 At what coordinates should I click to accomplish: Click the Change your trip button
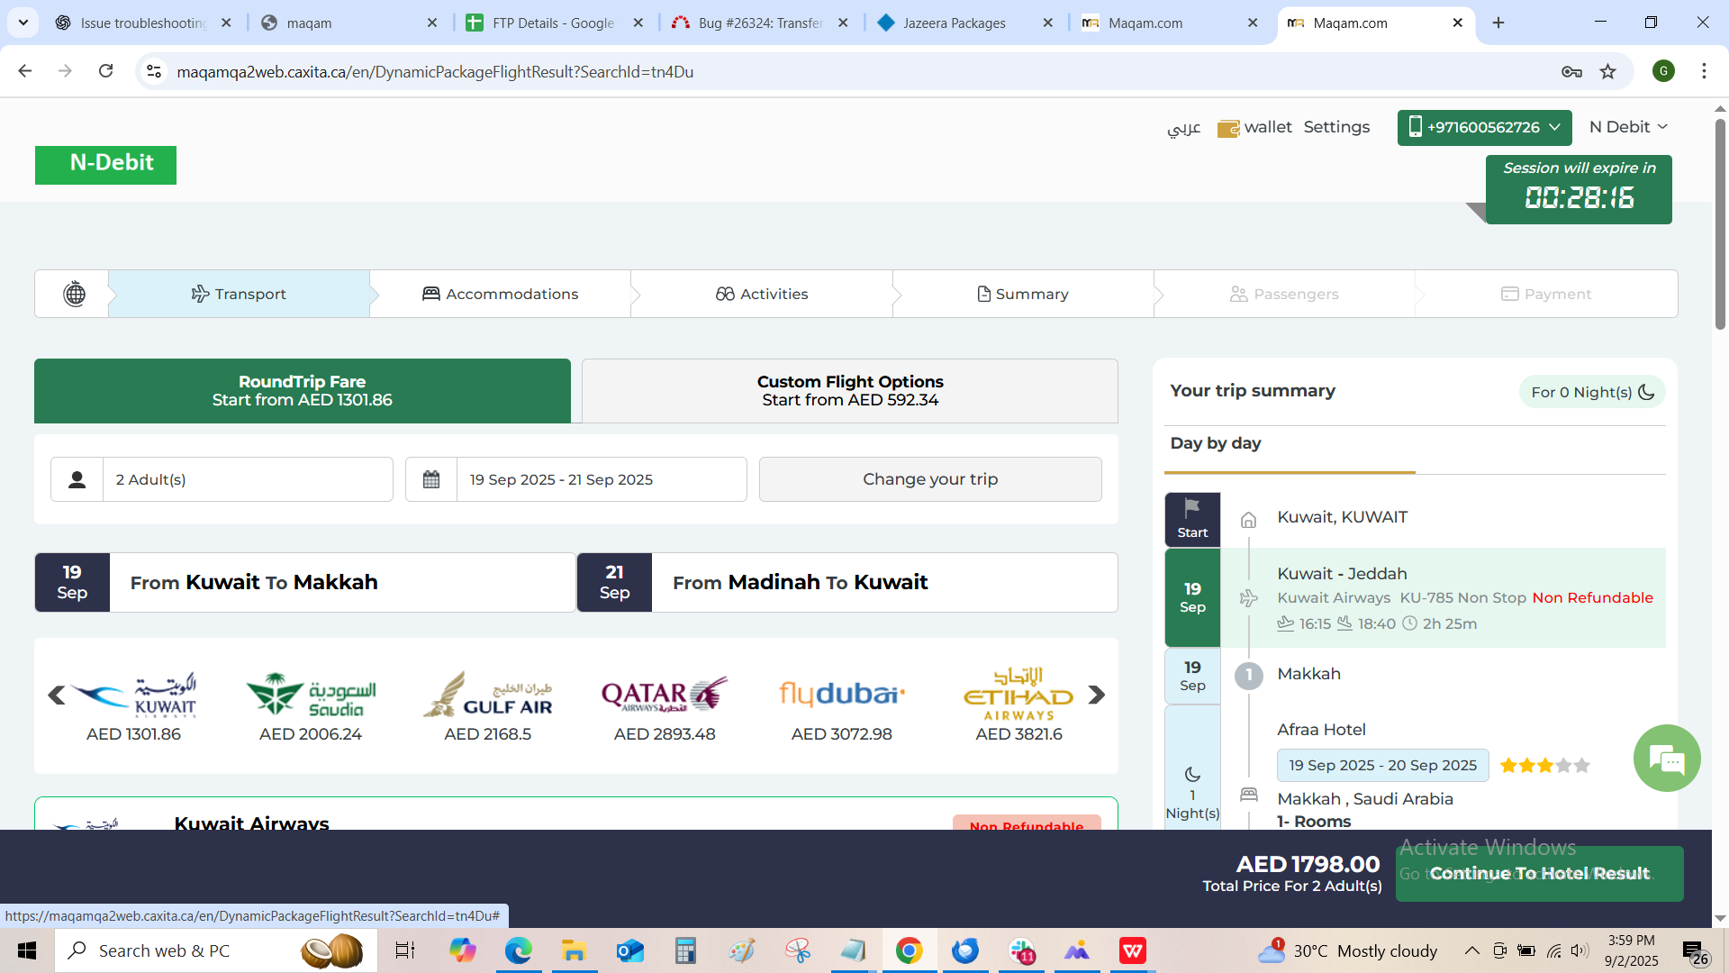click(x=929, y=479)
